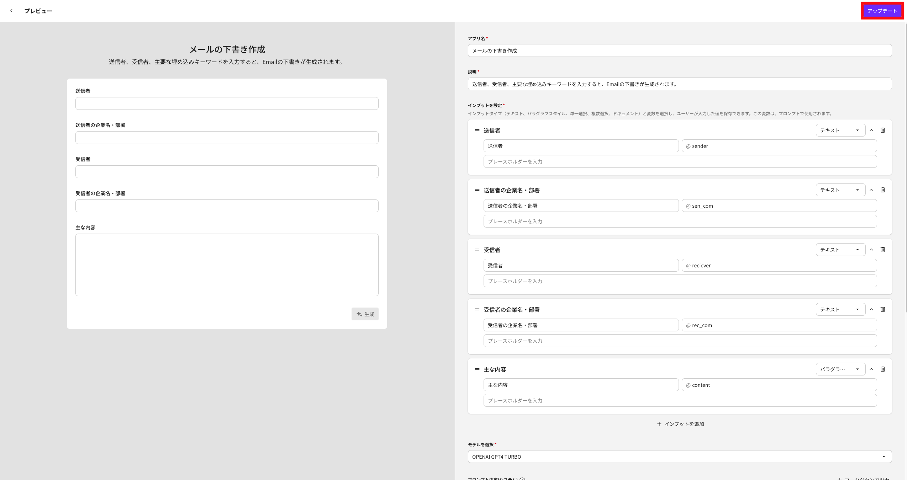Delete the 受信者の企業名・部署 input with trash icon

[x=882, y=309]
